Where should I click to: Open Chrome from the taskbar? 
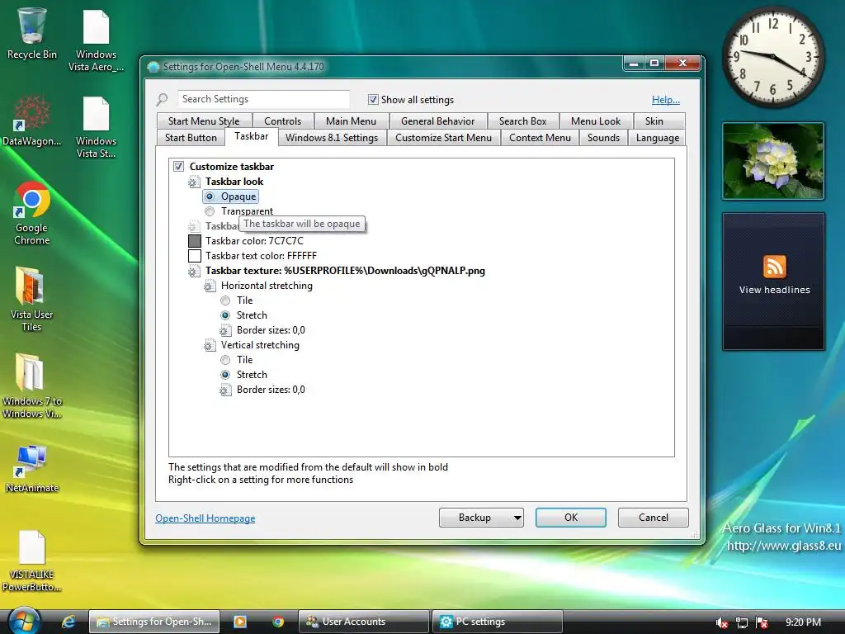click(278, 622)
